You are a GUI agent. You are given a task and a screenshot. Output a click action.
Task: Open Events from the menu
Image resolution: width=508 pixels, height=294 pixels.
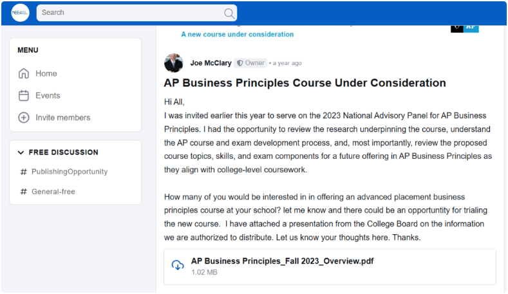click(48, 95)
